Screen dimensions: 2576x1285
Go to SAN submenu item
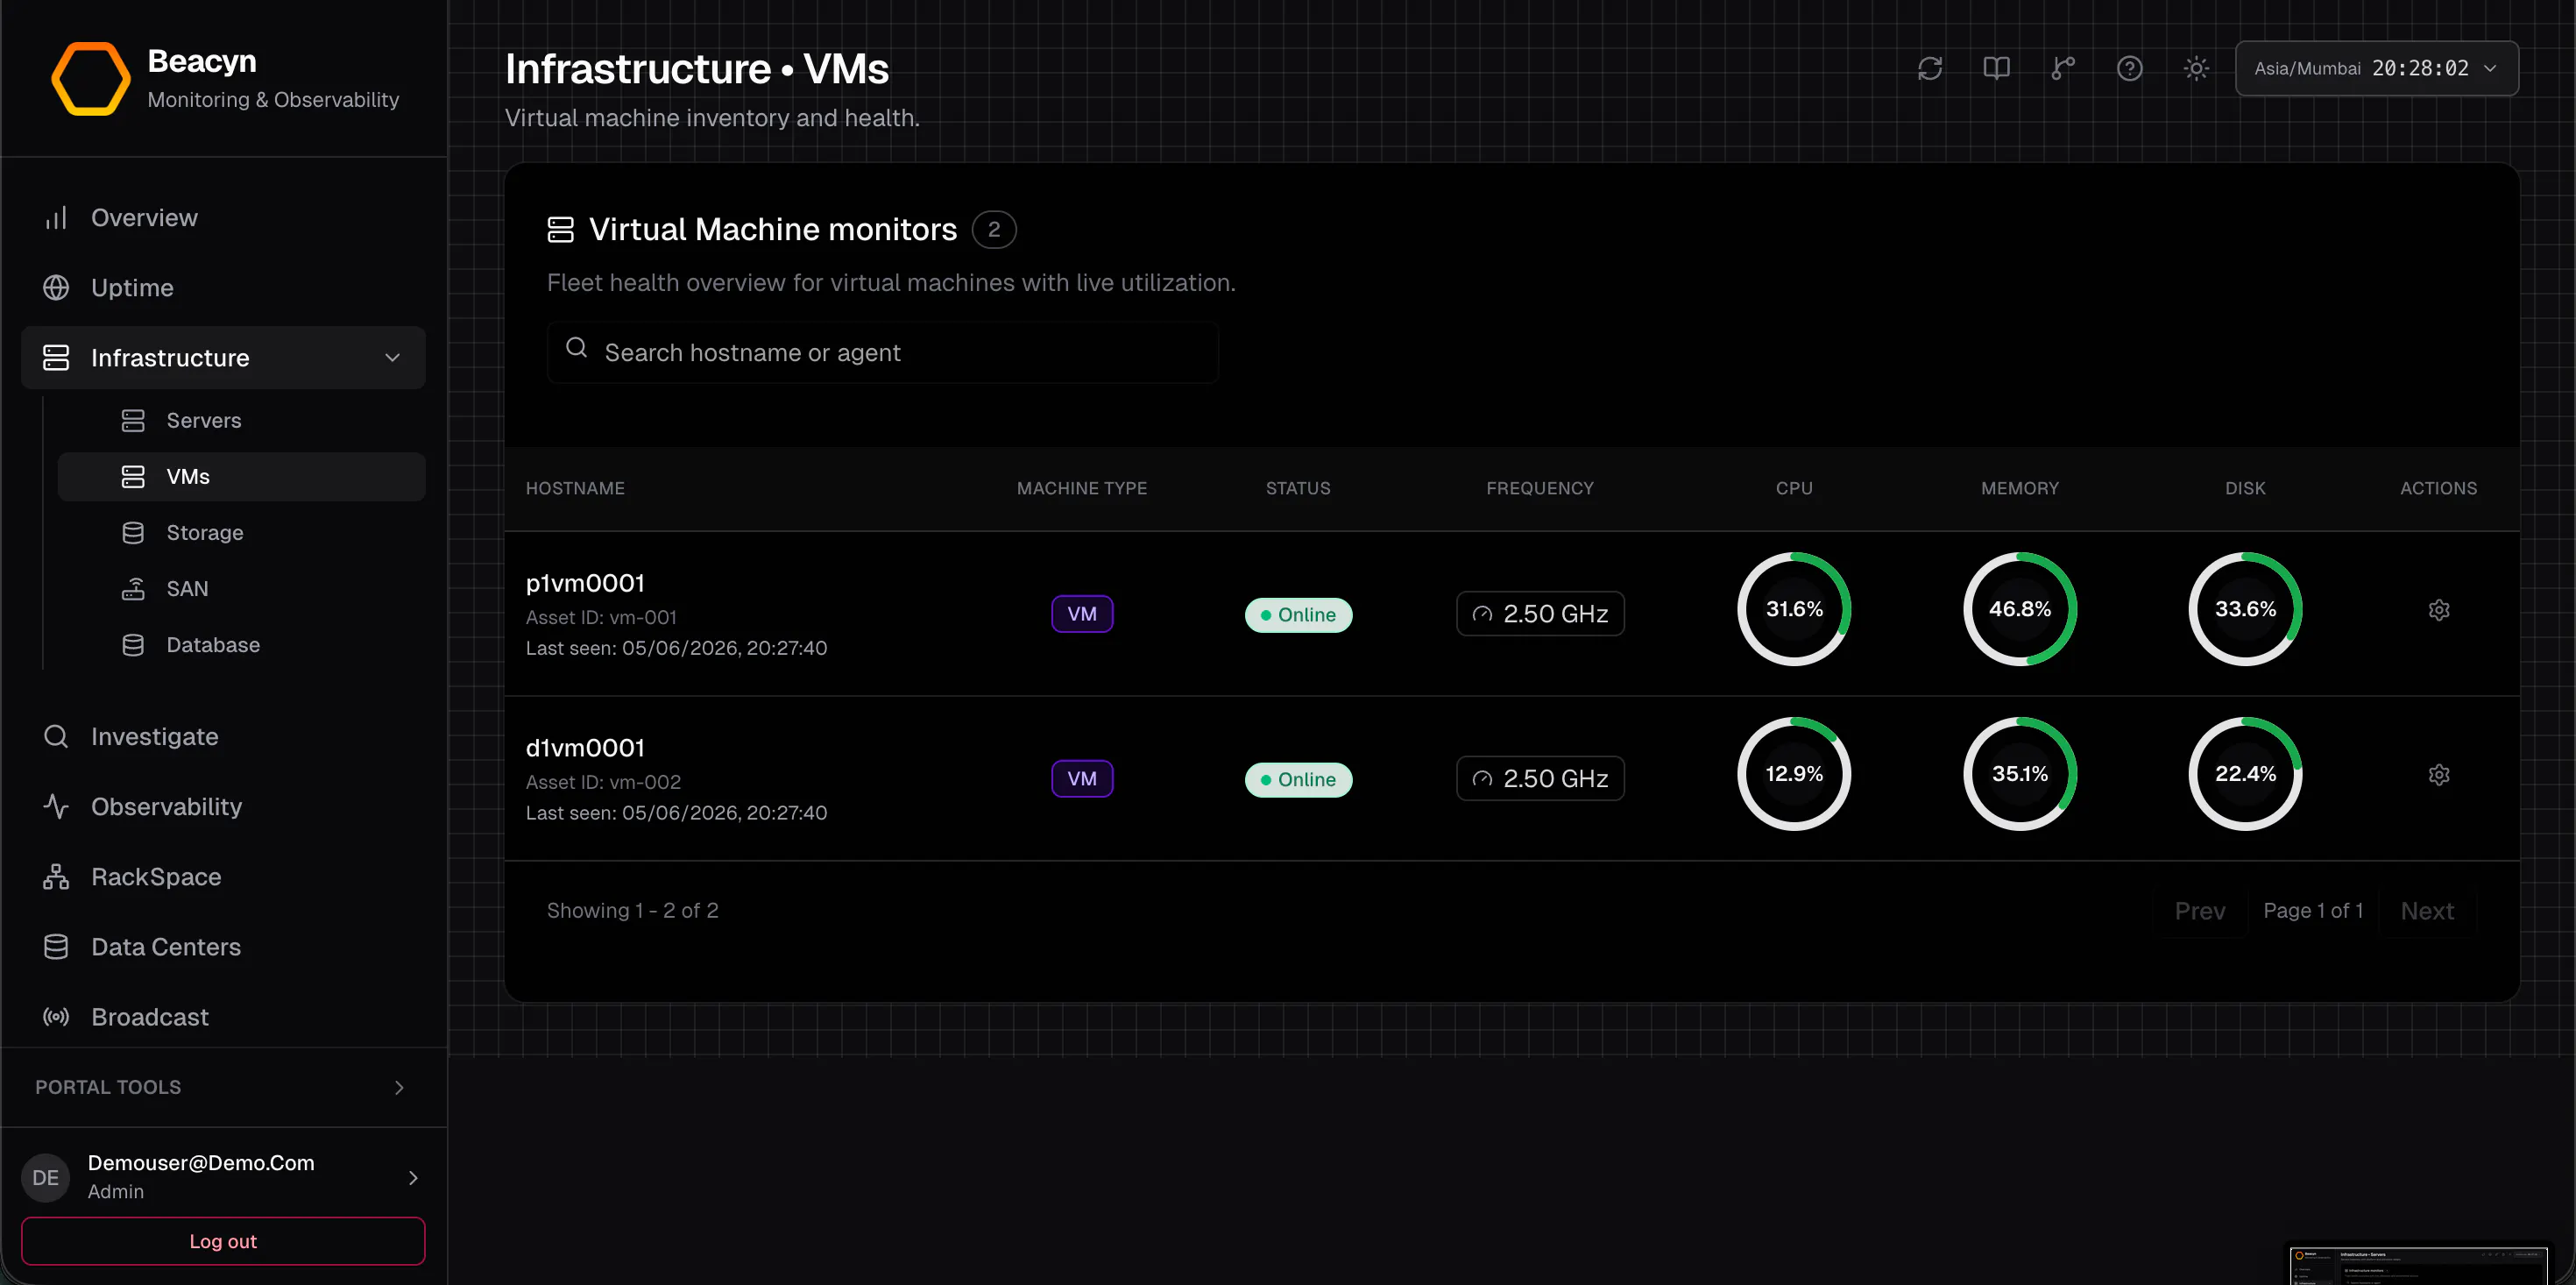(241, 588)
